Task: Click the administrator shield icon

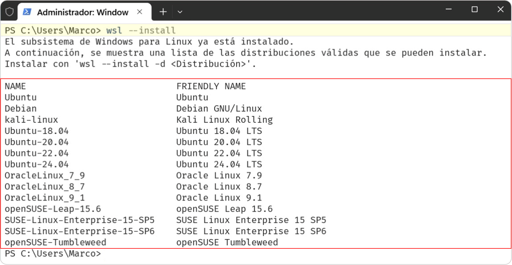Action: click(9, 12)
